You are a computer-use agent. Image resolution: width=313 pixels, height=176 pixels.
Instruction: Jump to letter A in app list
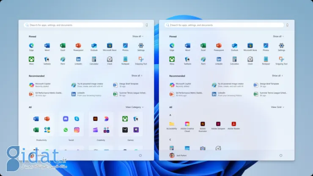pos(170,115)
